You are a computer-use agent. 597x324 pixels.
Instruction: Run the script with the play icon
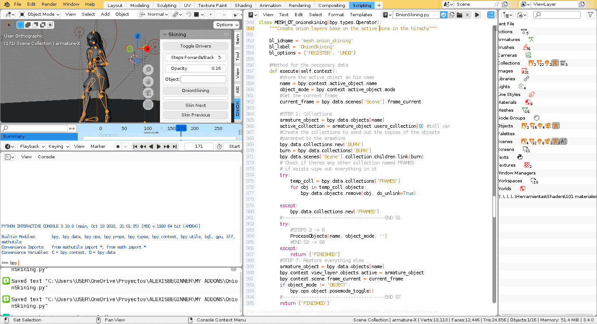tap(477, 15)
